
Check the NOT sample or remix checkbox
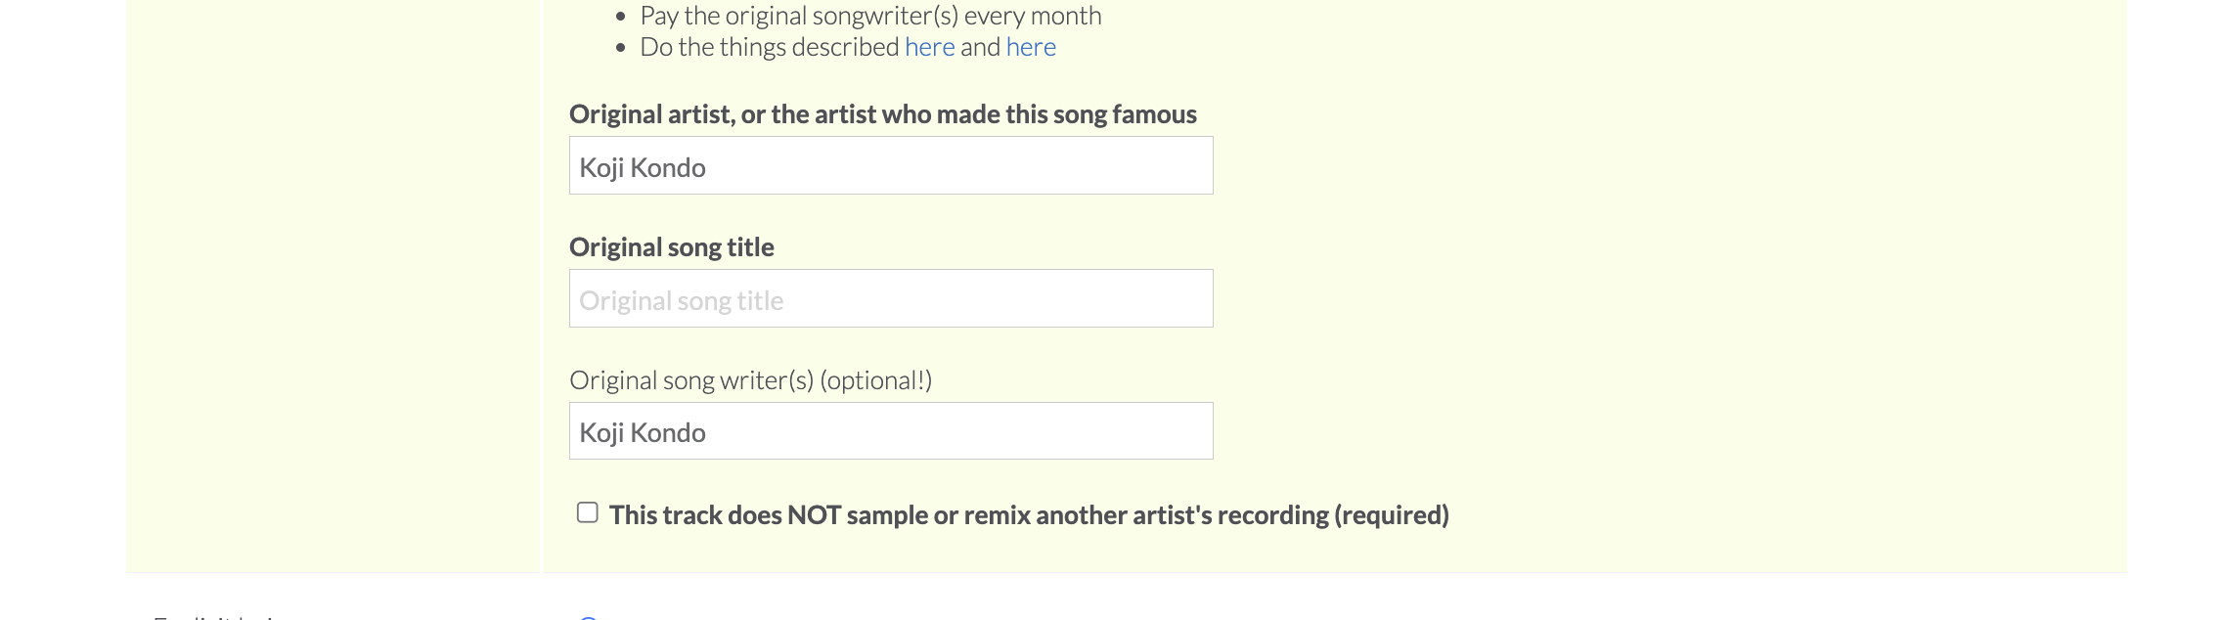(x=587, y=513)
